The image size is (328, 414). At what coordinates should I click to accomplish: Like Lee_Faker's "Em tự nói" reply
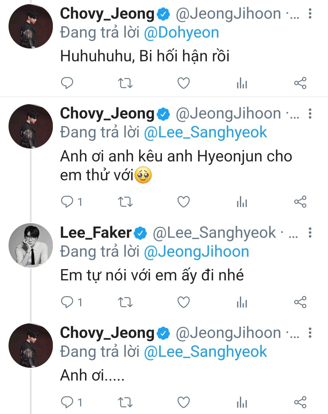point(183,302)
